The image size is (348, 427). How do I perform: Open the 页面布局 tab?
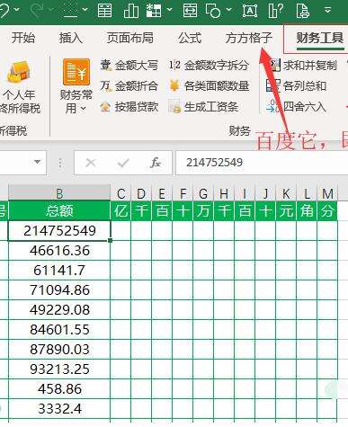[129, 38]
